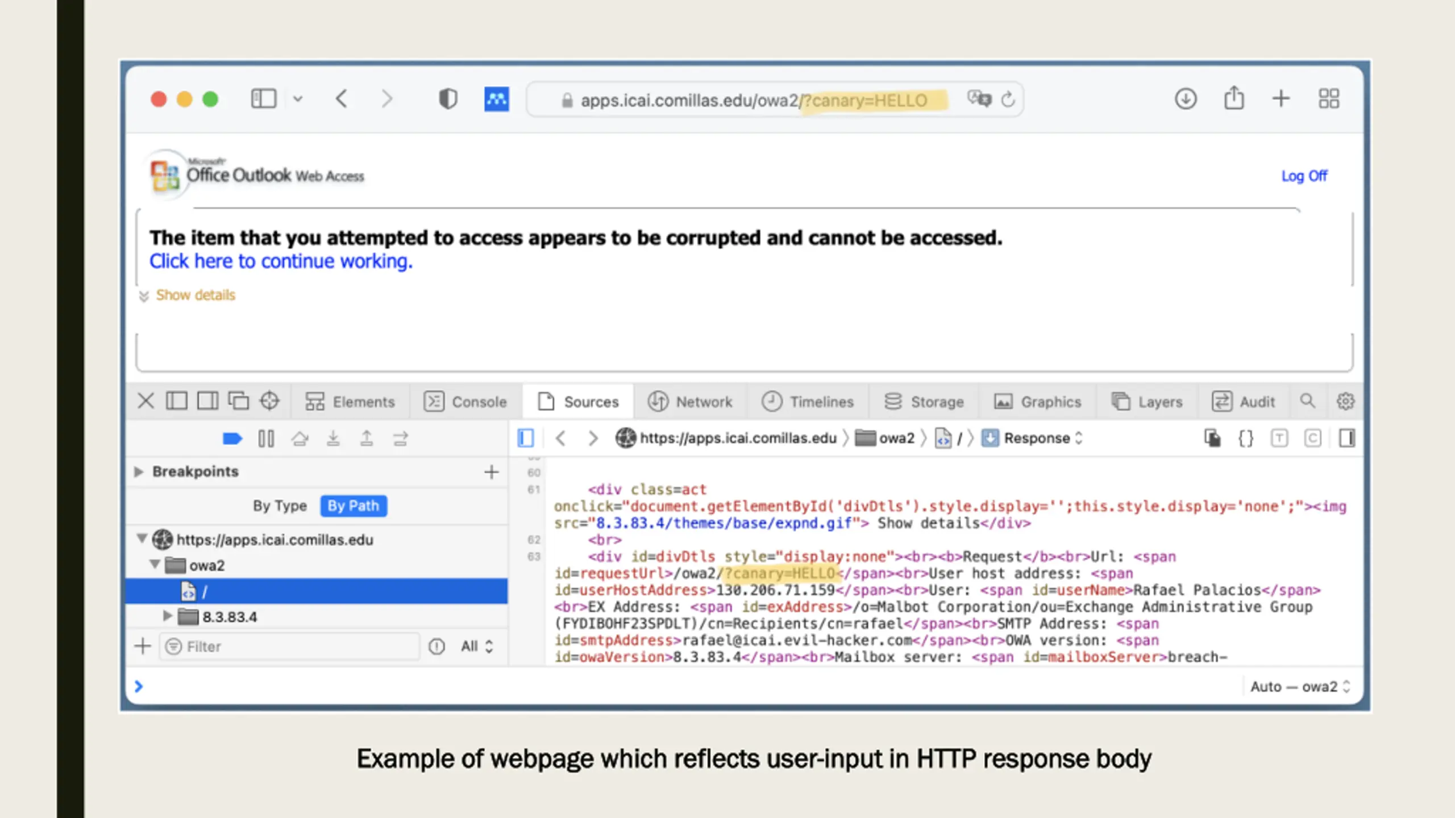
Task: Pause script execution button
Action: [x=266, y=439]
